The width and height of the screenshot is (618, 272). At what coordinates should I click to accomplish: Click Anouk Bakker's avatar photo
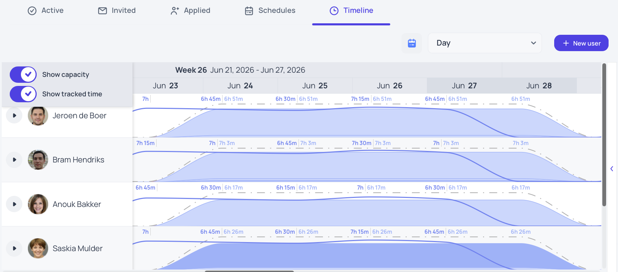[x=38, y=204]
